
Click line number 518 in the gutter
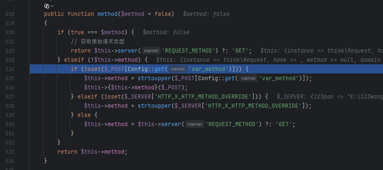[x=10, y=14]
